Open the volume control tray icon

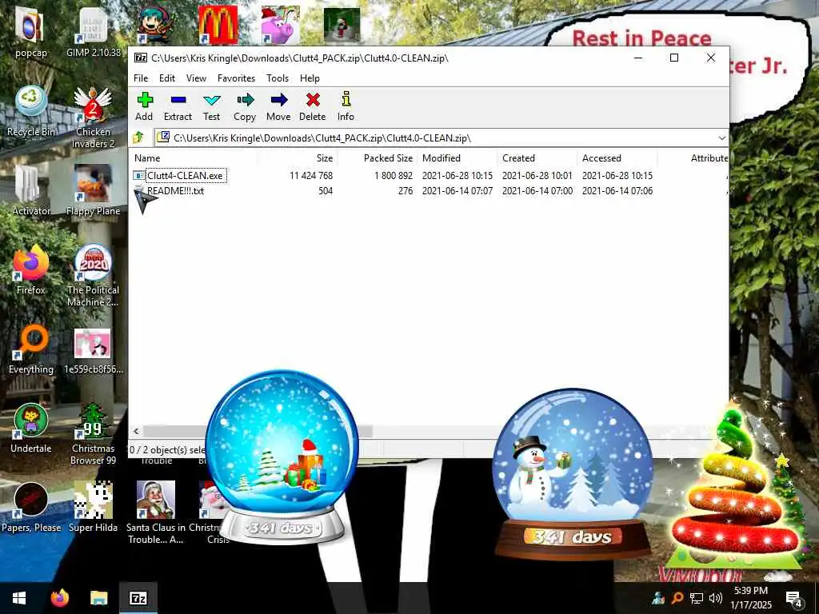[x=716, y=598]
